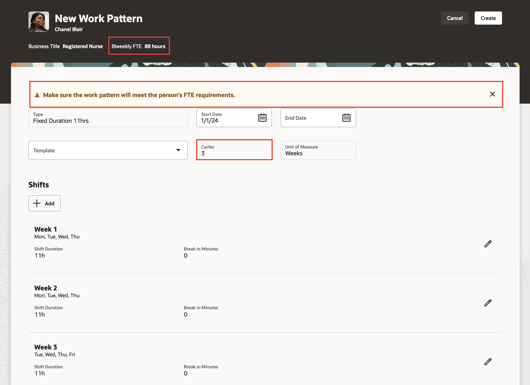Click the Cancel button

(x=455, y=18)
